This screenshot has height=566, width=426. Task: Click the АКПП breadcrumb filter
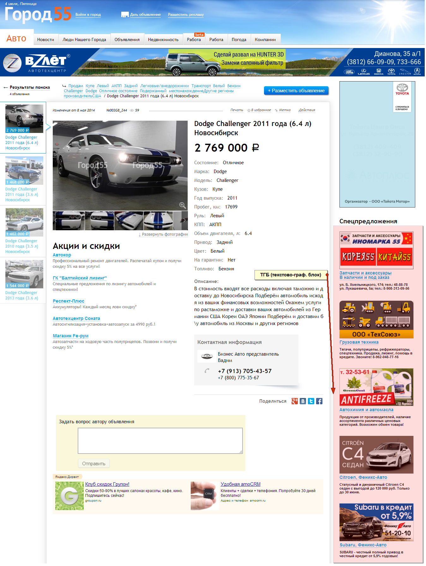point(117,86)
